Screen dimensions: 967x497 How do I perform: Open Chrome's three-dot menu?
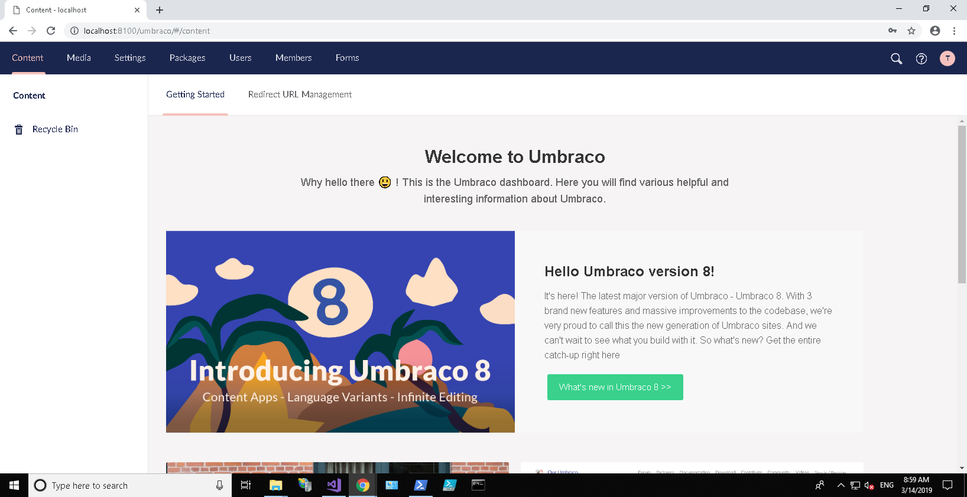tap(954, 31)
